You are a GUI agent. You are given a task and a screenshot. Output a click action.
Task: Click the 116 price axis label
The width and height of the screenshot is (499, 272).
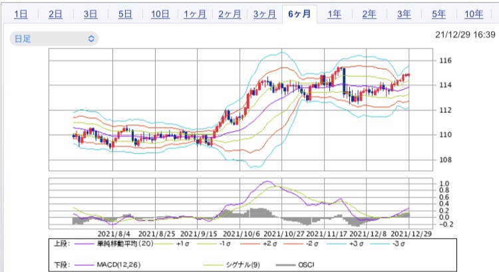445,61
